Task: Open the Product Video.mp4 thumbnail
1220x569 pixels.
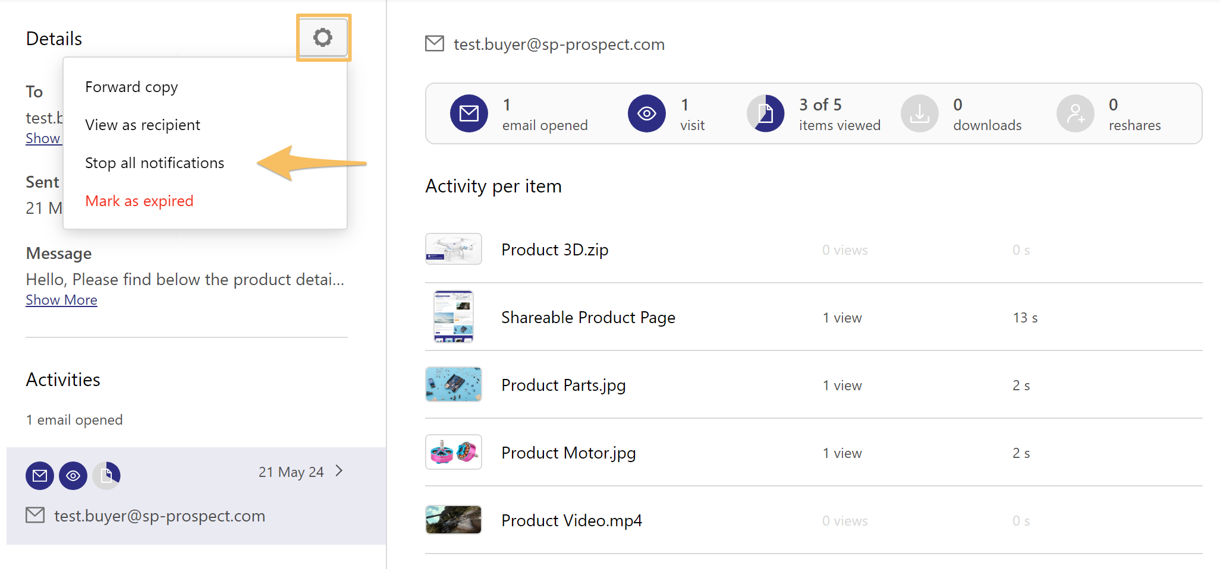Action: [x=454, y=520]
